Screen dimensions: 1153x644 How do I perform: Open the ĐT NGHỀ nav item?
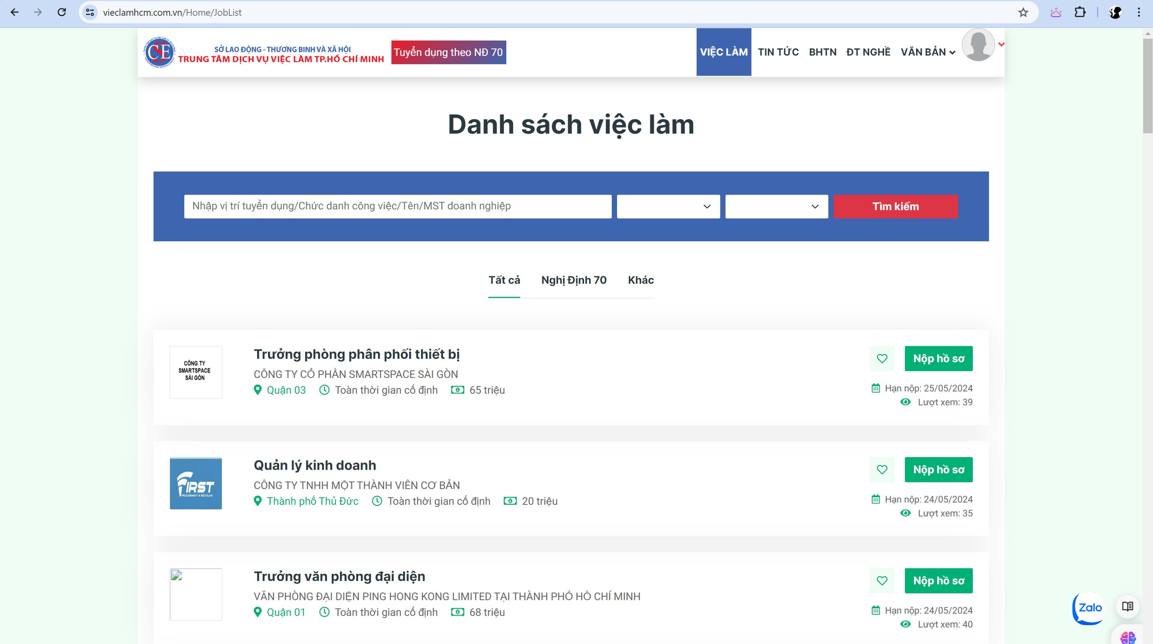click(x=868, y=52)
